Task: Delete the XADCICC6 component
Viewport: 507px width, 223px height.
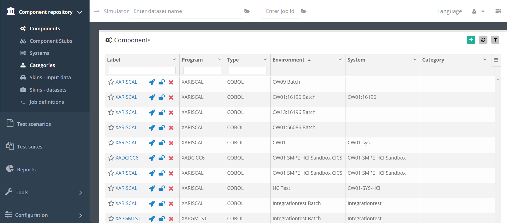Action: pos(171,158)
